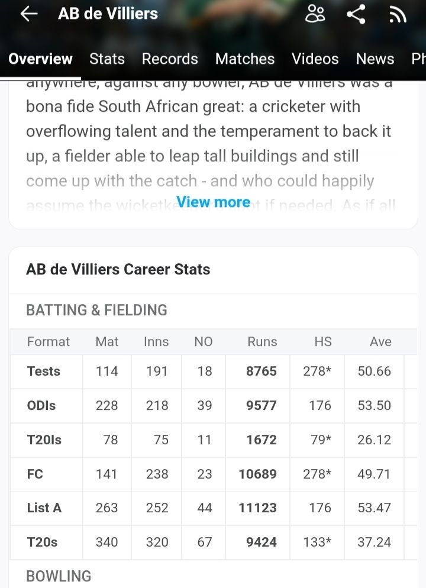Open the Records tab
The height and width of the screenshot is (588, 426).
[170, 59]
